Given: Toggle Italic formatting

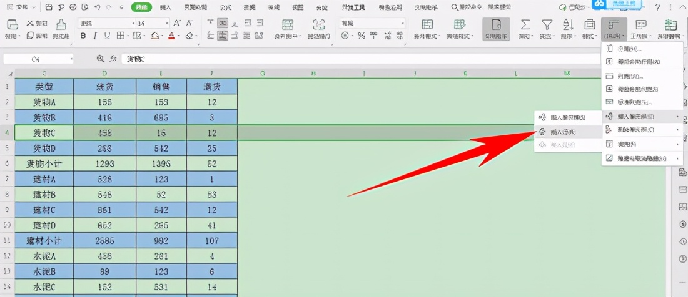Looking at the screenshot, I should (x=96, y=36).
